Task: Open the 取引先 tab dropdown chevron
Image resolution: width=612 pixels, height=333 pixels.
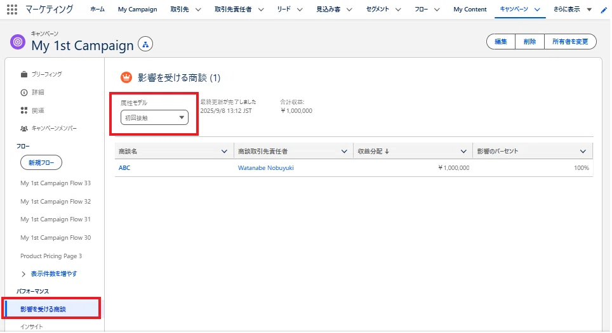Action: pyautogui.click(x=198, y=10)
